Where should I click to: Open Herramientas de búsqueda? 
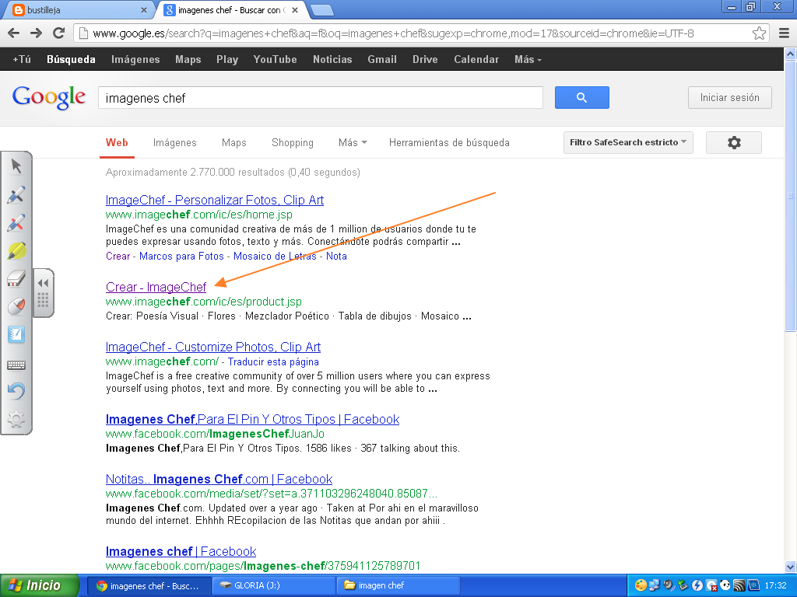tap(449, 143)
